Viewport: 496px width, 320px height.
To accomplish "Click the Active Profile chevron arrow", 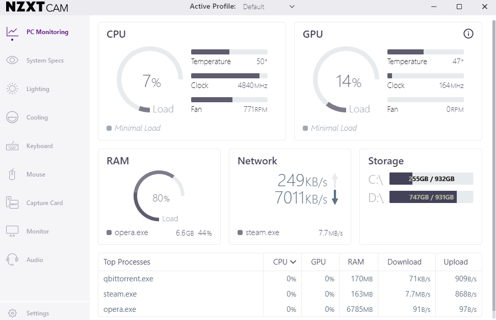I will pyautogui.click(x=292, y=7).
